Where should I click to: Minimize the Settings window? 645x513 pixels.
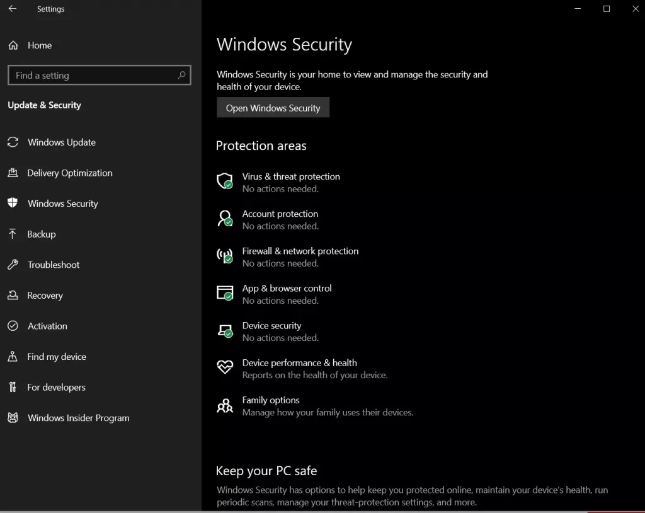578,9
